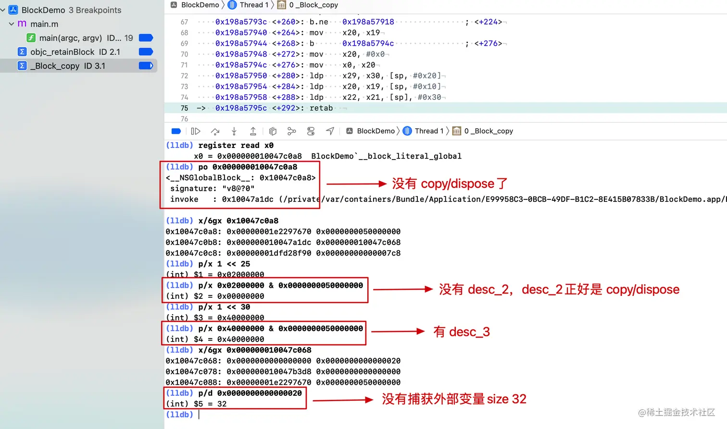
Task: Click the Continue program execution icon
Action: (195, 131)
